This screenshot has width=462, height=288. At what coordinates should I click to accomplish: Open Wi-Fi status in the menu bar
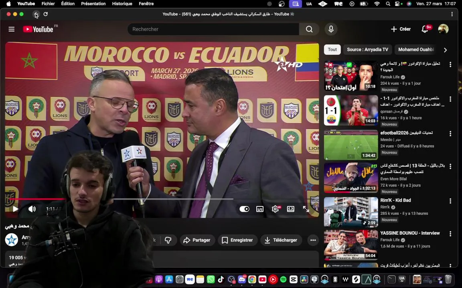377,4
